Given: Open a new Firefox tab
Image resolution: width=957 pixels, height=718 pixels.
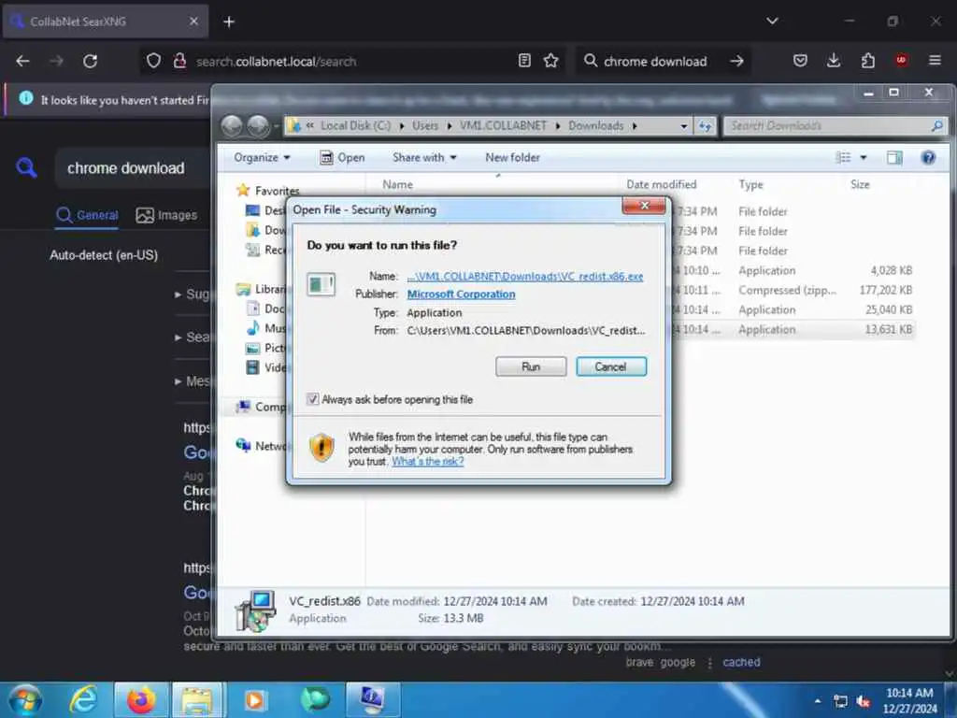Looking at the screenshot, I should click(229, 22).
